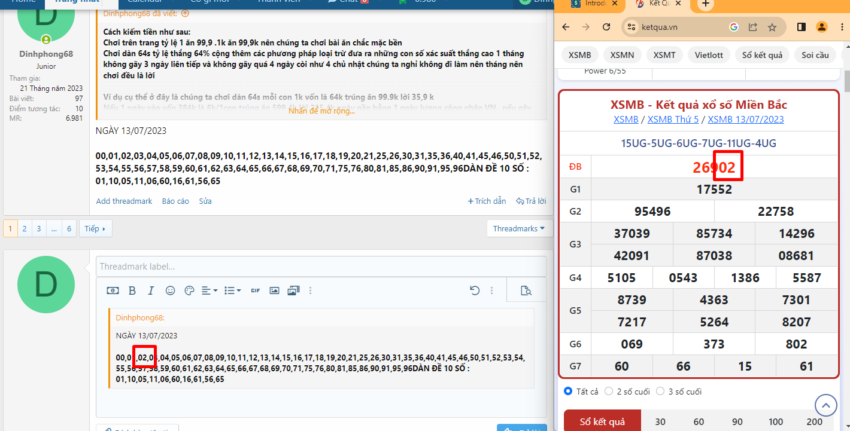Insert a GIF from the editor toolbar

[256, 291]
